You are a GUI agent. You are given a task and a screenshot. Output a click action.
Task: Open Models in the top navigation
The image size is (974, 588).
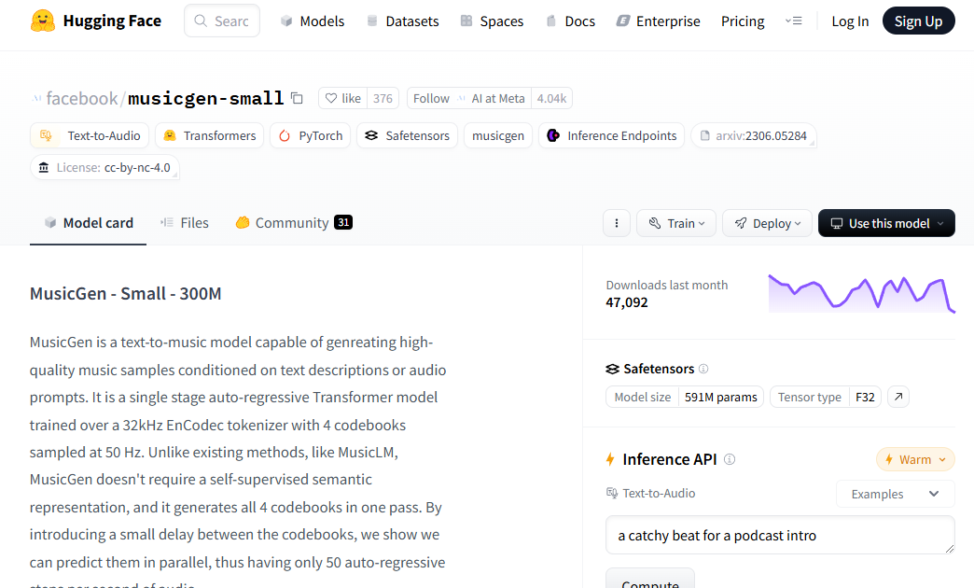(313, 21)
